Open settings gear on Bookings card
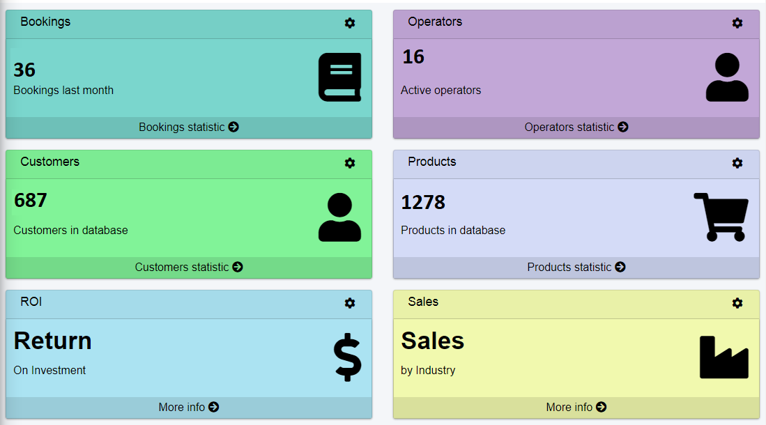 click(x=350, y=23)
